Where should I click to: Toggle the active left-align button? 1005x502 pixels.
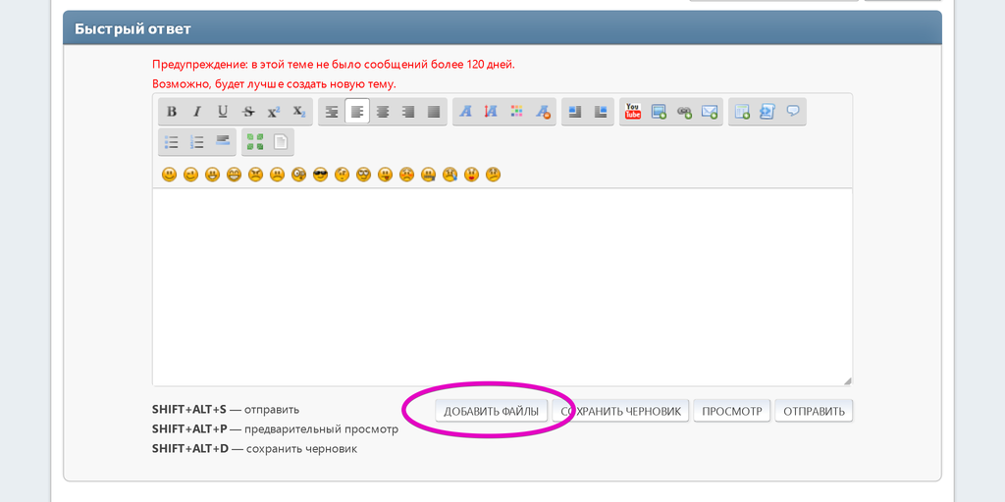pyautogui.click(x=357, y=112)
